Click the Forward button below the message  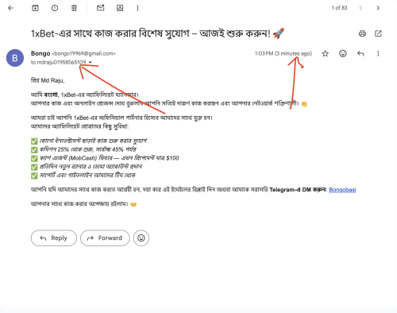105,238
